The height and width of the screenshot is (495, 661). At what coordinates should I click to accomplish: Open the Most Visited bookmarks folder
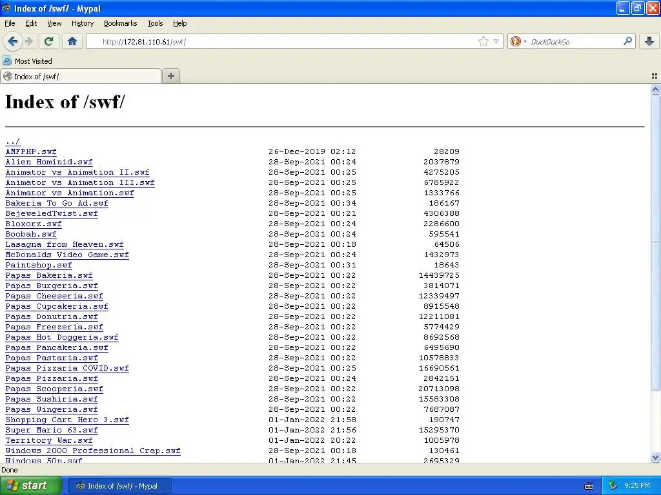[x=27, y=61]
